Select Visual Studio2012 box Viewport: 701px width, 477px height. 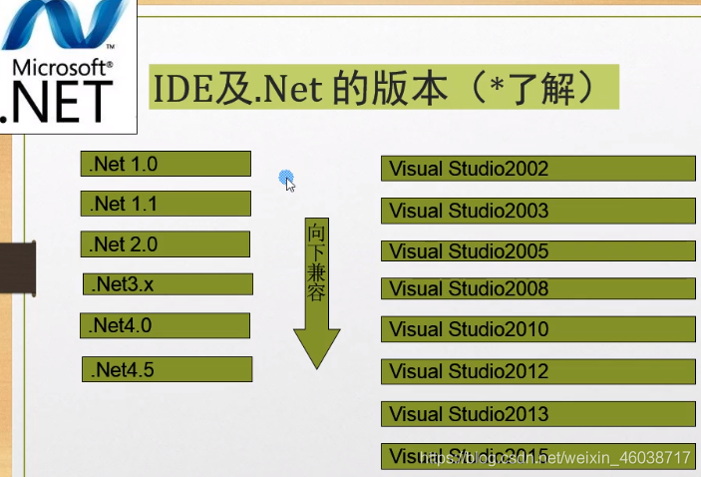tap(538, 371)
